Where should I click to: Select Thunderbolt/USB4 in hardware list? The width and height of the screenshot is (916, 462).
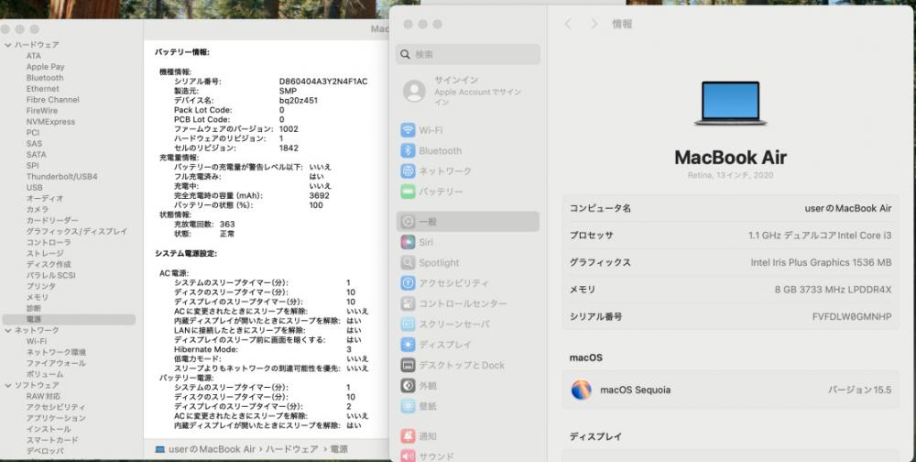[61, 177]
